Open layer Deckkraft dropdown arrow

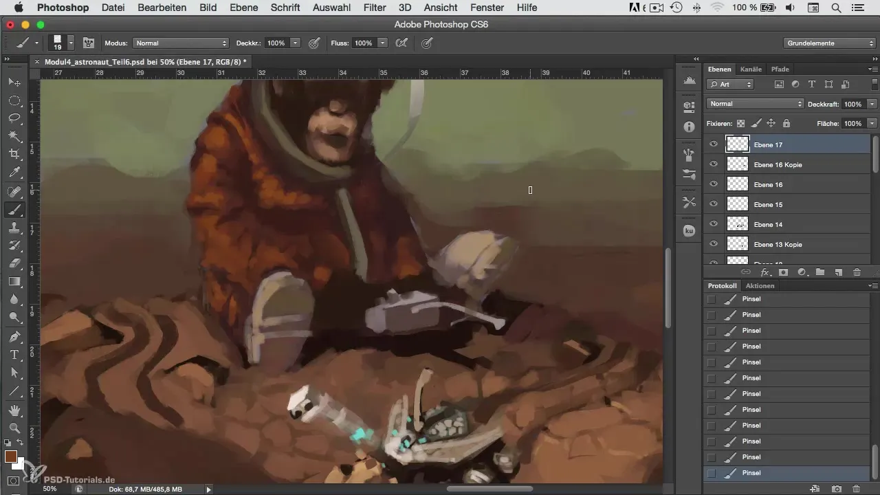[x=872, y=104]
